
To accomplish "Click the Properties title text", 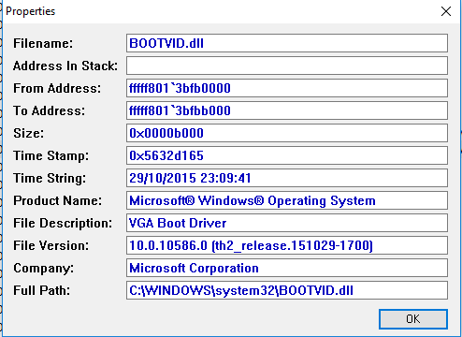I will pos(31,11).
